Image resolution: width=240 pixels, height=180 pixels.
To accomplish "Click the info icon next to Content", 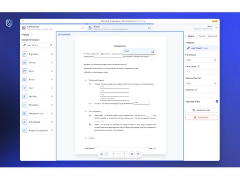I will (195, 90).
